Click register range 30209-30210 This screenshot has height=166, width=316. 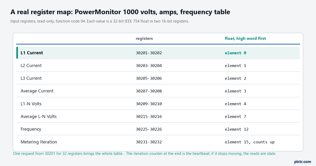pos(149,104)
